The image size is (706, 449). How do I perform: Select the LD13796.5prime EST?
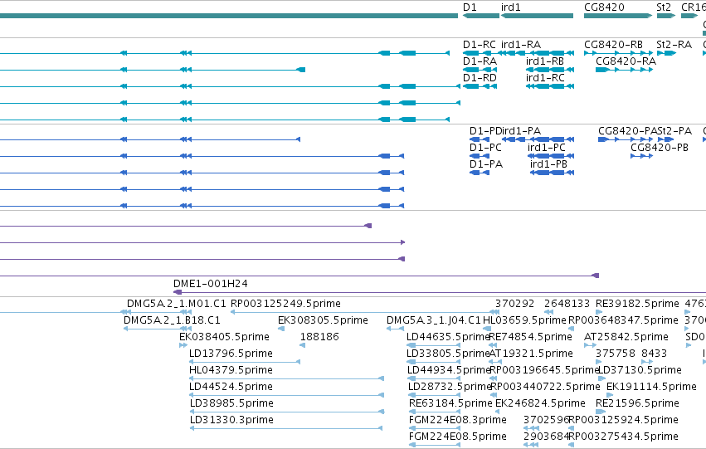(231, 354)
